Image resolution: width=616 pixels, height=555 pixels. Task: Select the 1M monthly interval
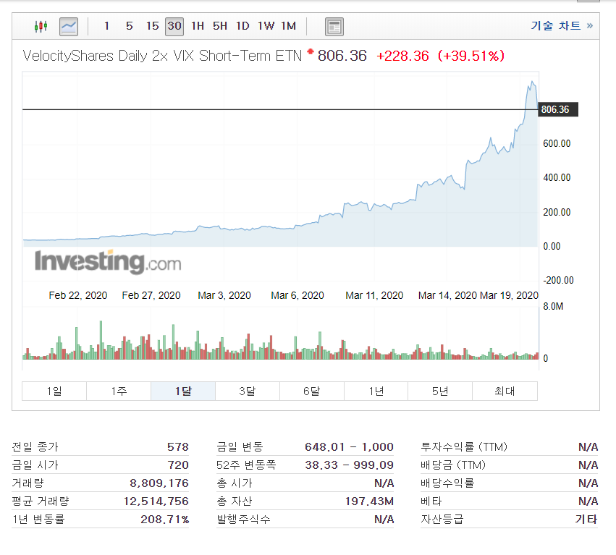(x=287, y=25)
